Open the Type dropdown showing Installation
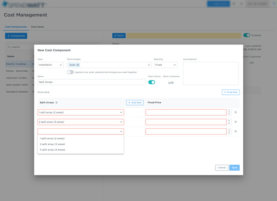Viewport: 277px width, 201px height. pos(50,65)
